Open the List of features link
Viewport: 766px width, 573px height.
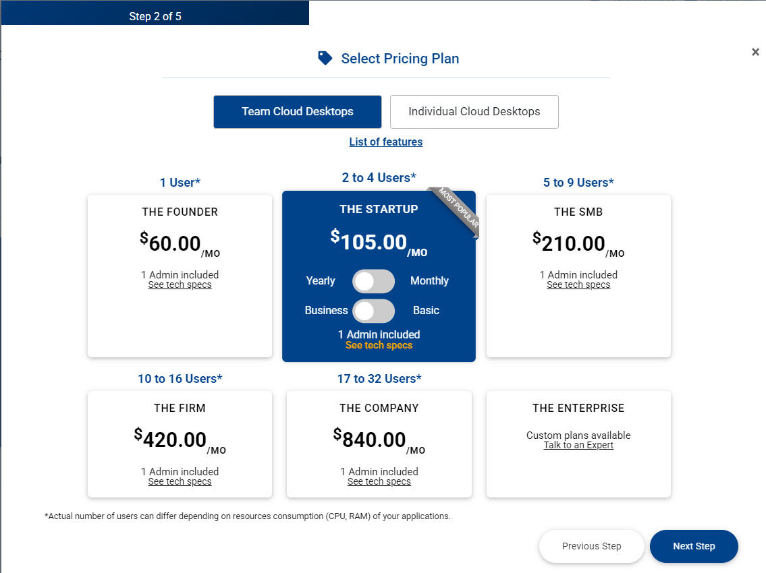[x=386, y=142]
